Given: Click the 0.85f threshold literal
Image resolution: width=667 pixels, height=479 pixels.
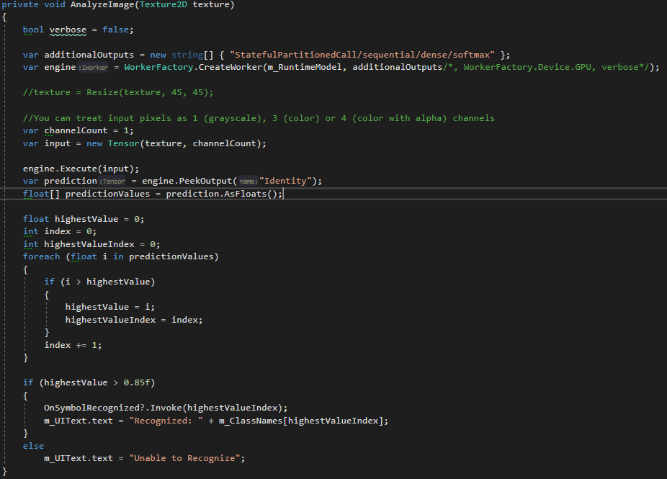Looking at the screenshot, I should pyautogui.click(x=137, y=382).
